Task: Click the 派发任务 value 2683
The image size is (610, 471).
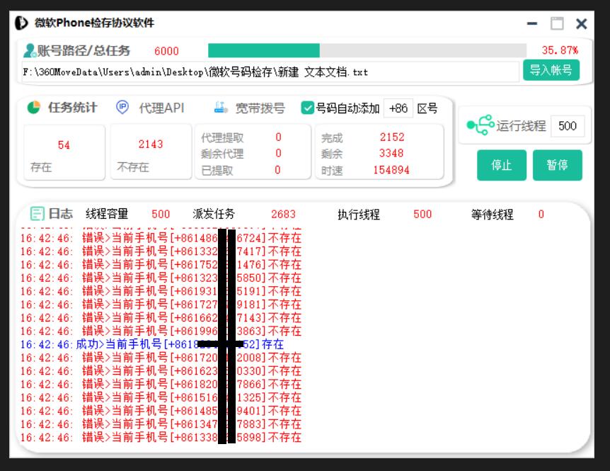Action: (x=283, y=214)
